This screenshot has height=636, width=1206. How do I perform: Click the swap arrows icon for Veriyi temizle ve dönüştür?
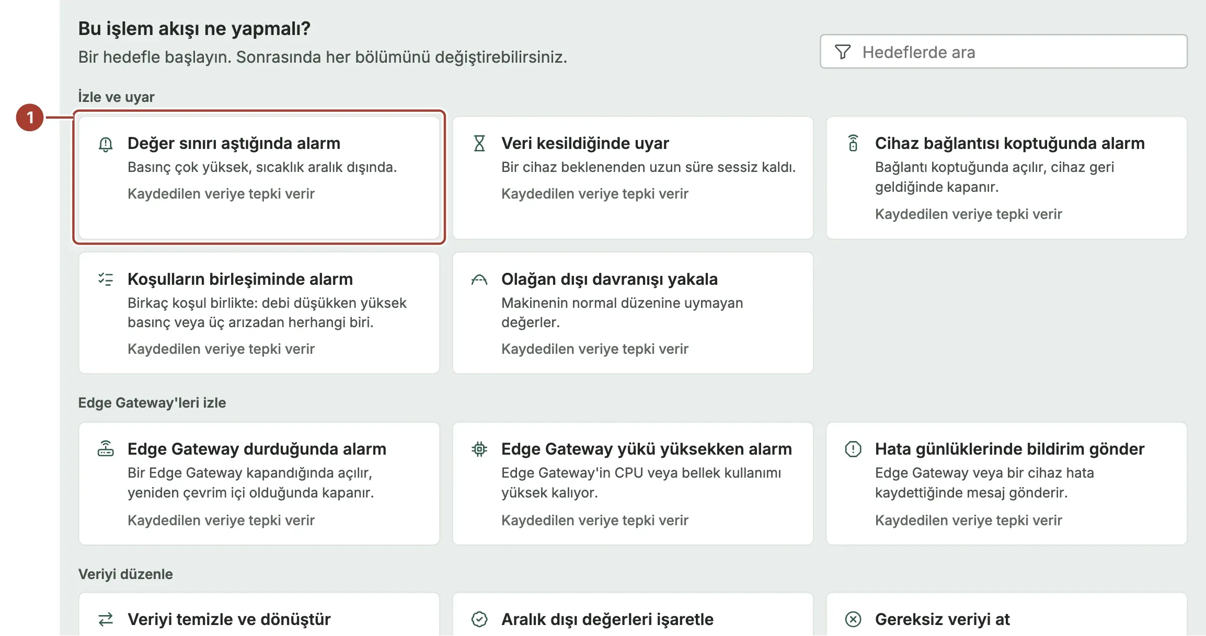pos(106,619)
